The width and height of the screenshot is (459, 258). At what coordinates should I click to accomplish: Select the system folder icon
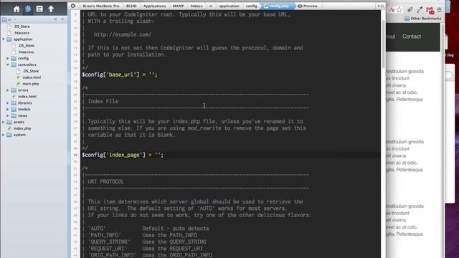click(x=9, y=135)
